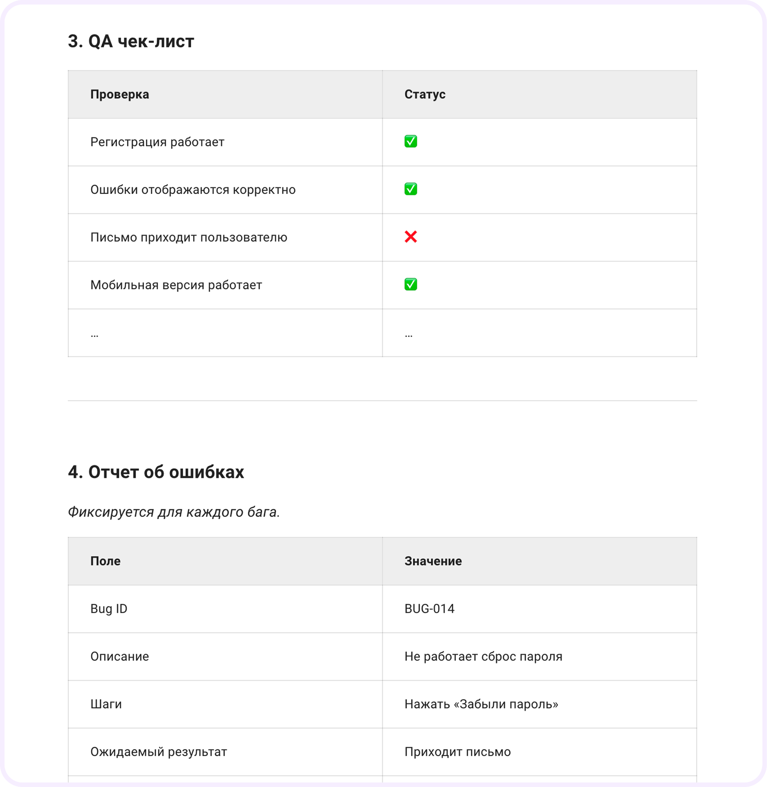Click the ellipsis cell under Проверка column
767x787 pixels.
[225, 333]
